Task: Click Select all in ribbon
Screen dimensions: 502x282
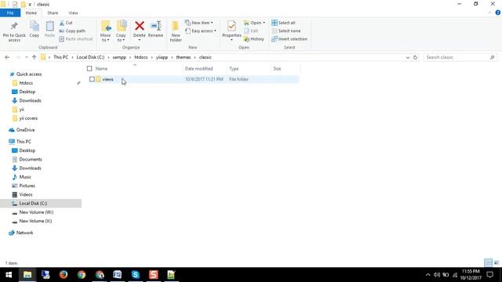Action: pos(283,23)
